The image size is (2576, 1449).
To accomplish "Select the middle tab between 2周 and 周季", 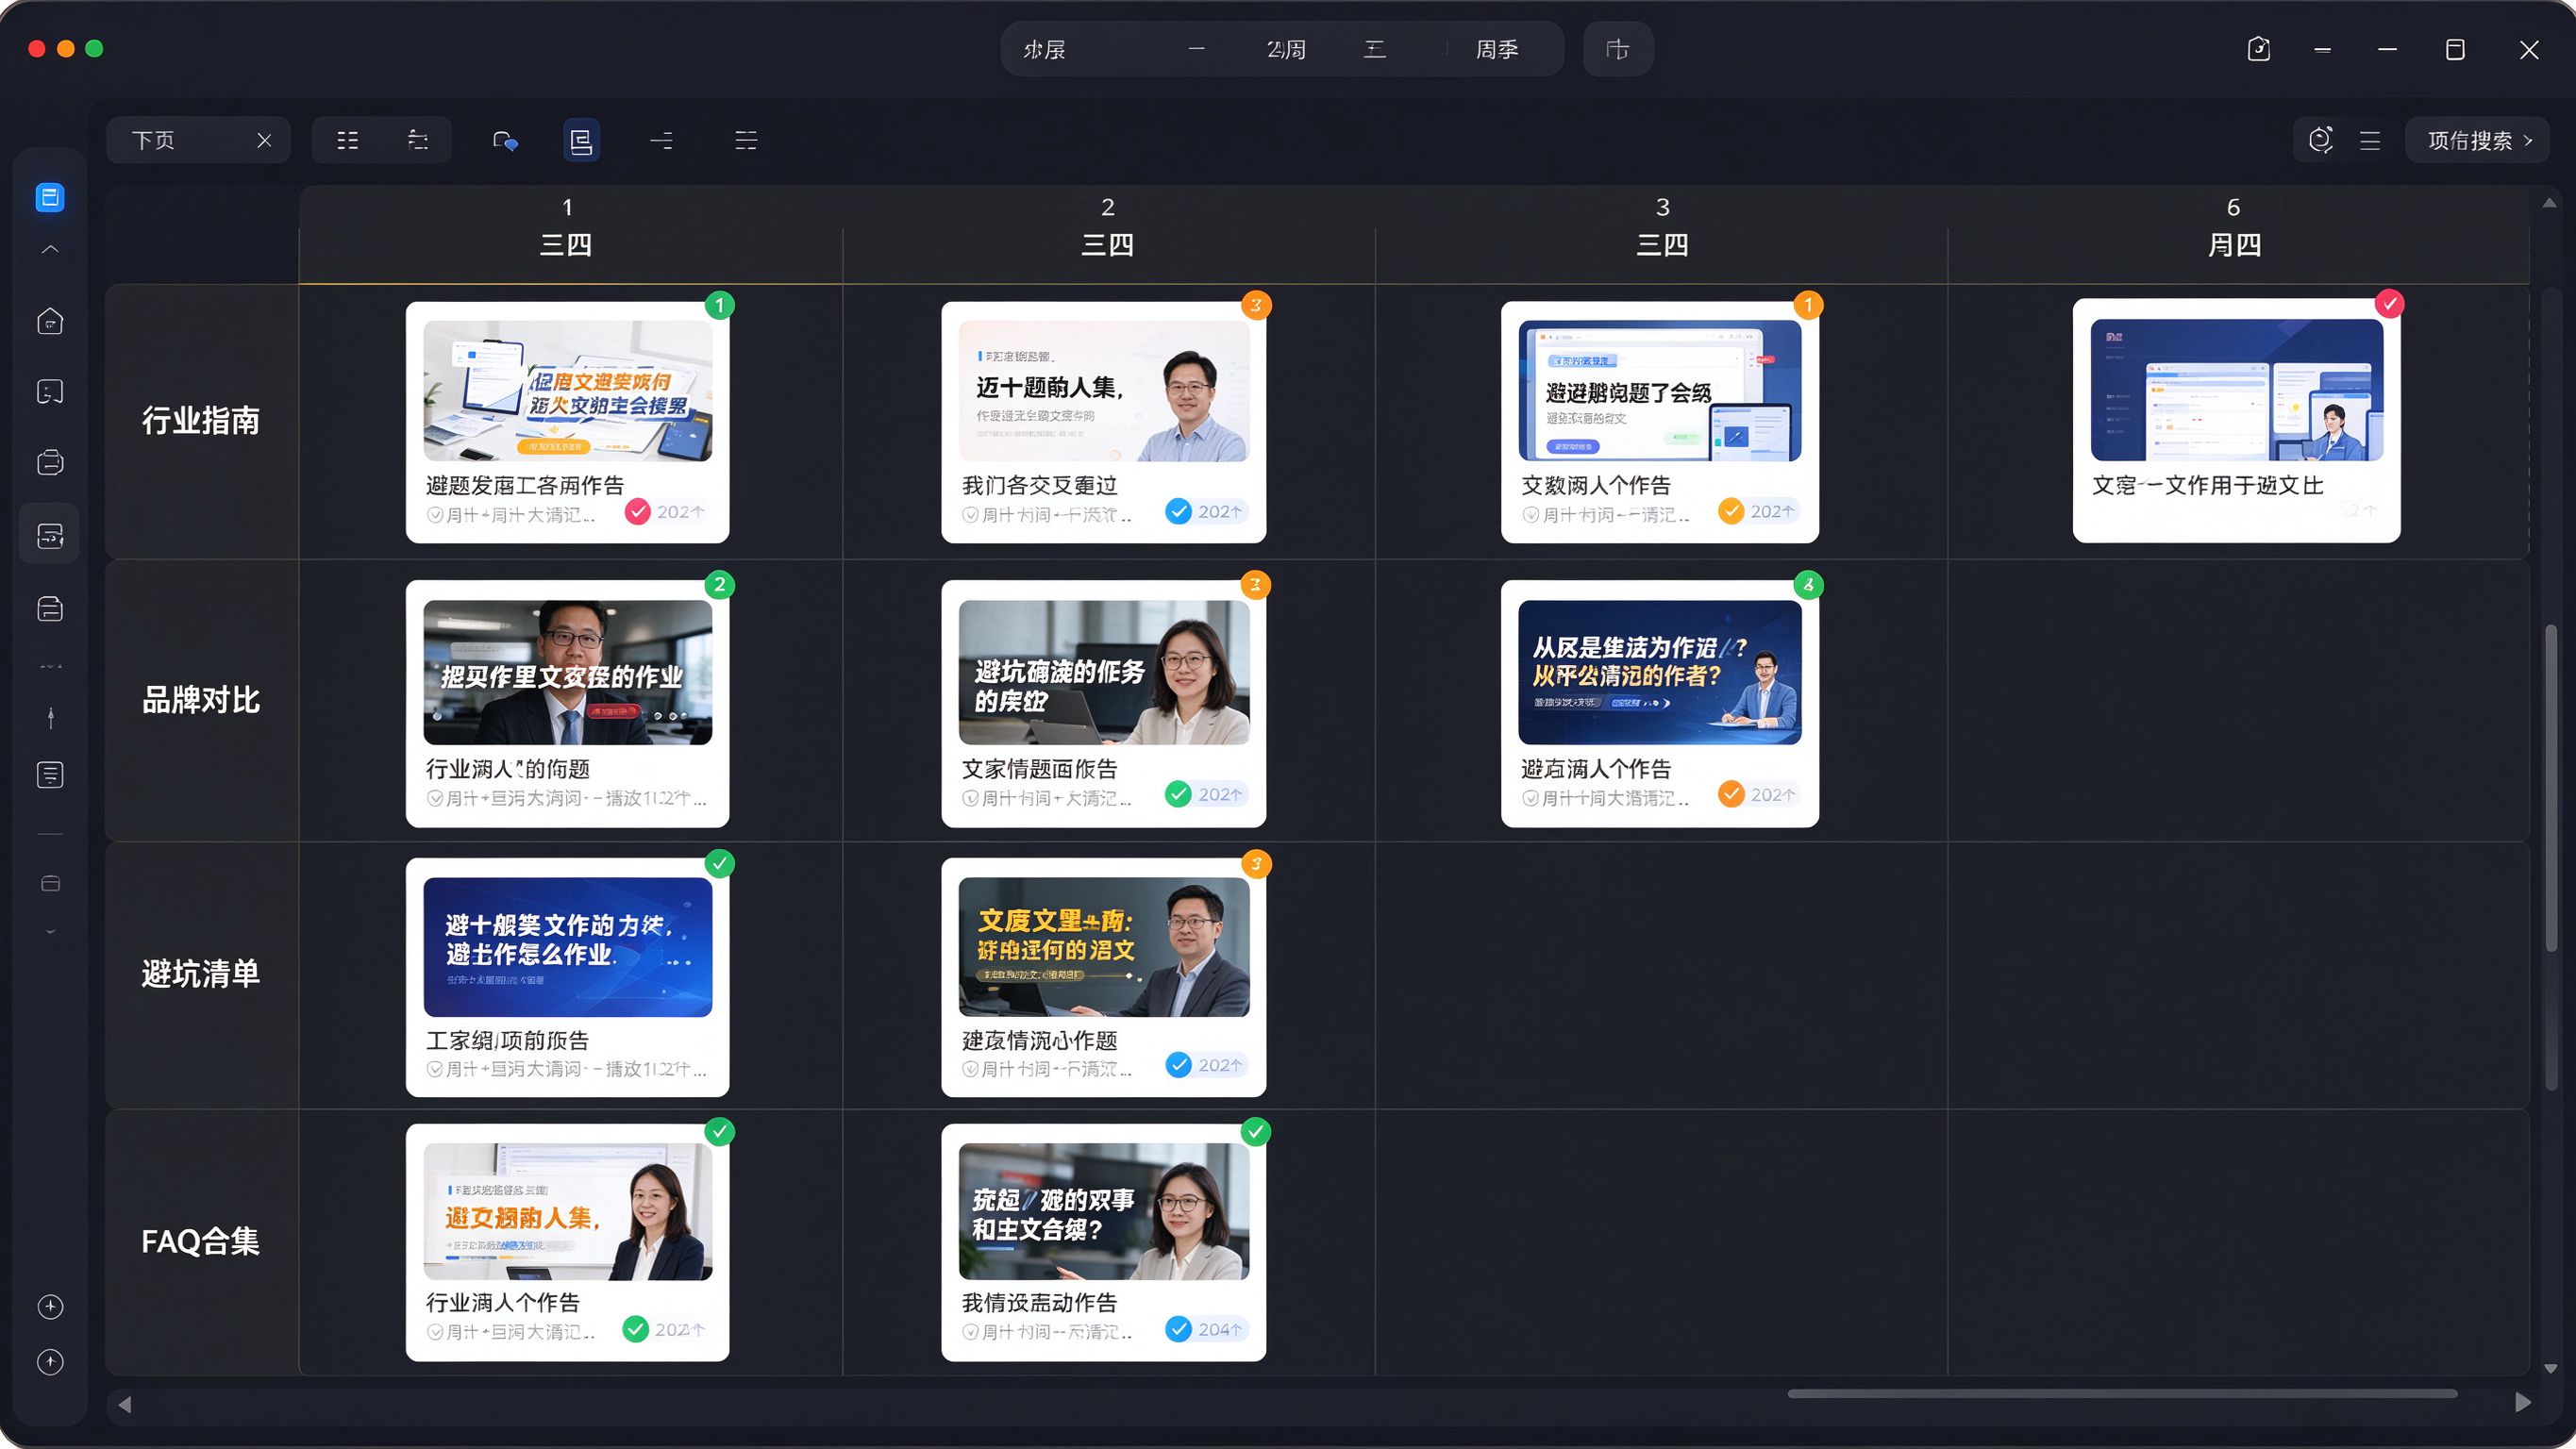I will pyautogui.click(x=1375, y=49).
